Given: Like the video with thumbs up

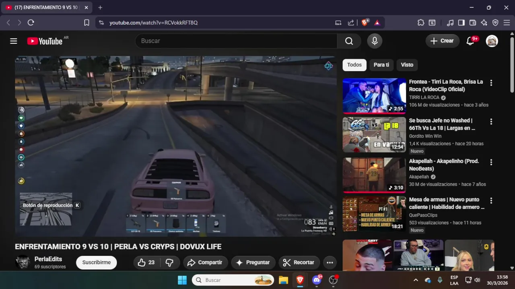Looking at the screenshot, I should coord(146,263).
